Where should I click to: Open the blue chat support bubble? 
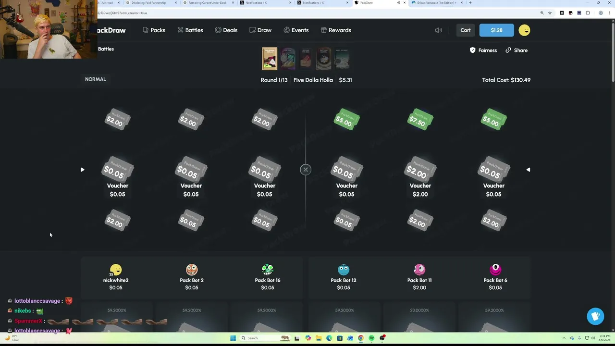[x=595, y=316]
